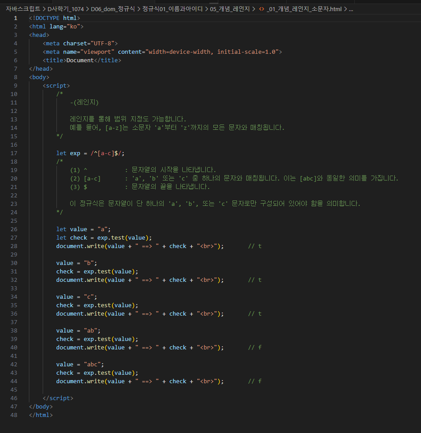Click the comment line mentioning [a-z]는 소문자
This screenshot has height=433, width=421.
177,128
